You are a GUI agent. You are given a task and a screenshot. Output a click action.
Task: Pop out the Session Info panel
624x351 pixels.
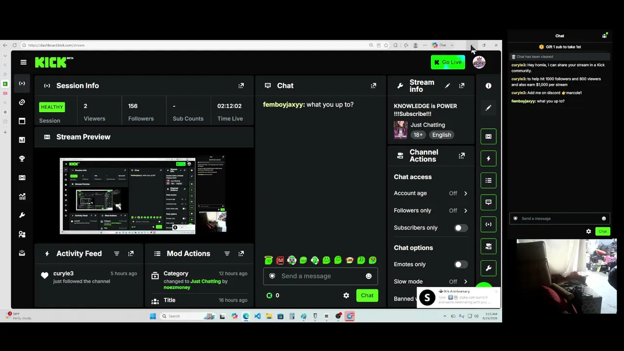tap(241, 86)
